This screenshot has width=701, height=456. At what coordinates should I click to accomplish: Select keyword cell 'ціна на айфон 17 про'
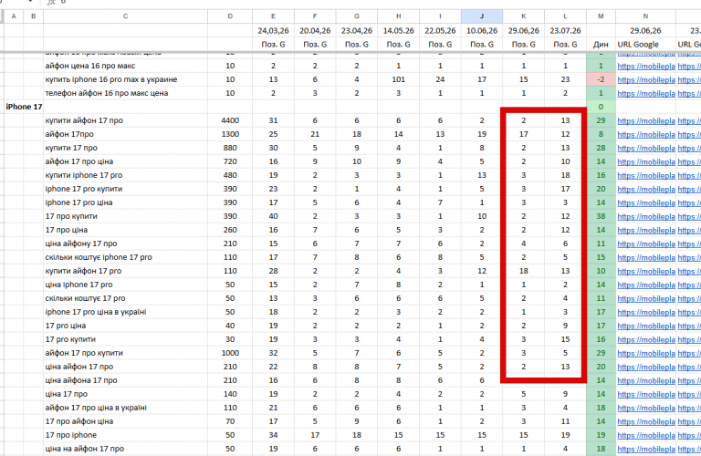[x=126, y=449]
